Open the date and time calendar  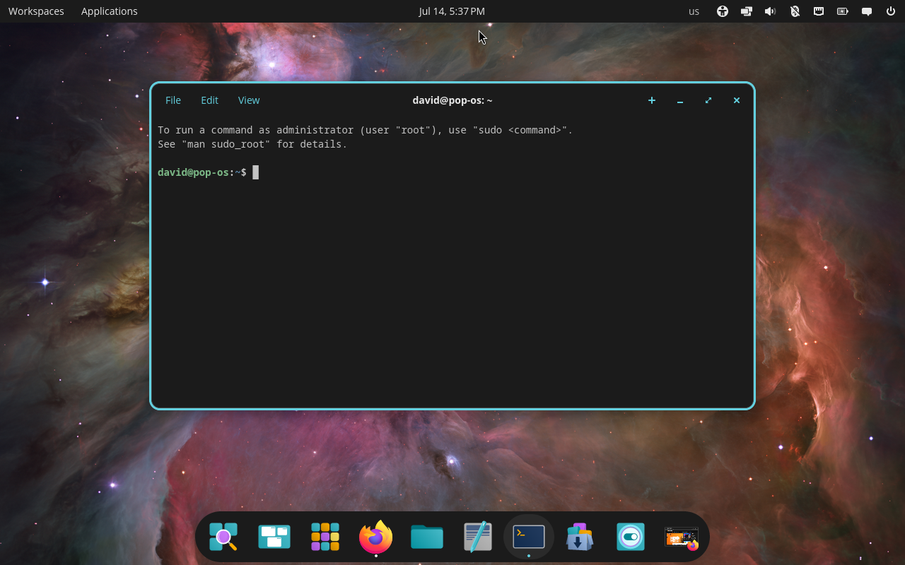pos(452,11)
